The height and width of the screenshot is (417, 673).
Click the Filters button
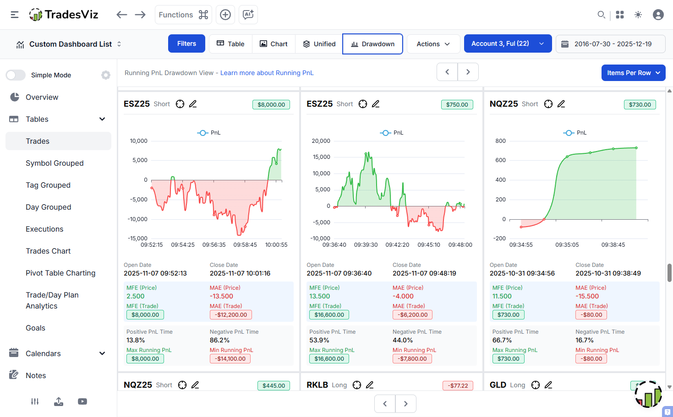(x=186, y=43)
